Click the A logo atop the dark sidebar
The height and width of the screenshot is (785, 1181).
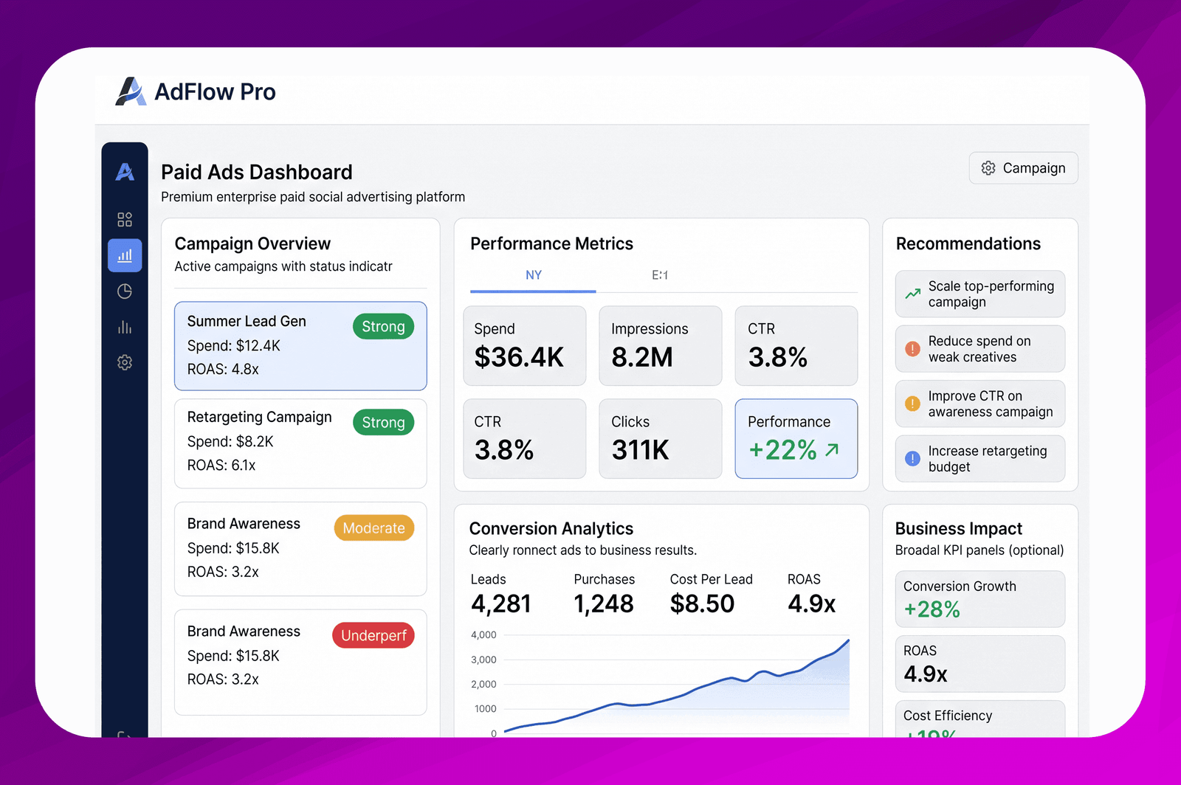[125, 172]
